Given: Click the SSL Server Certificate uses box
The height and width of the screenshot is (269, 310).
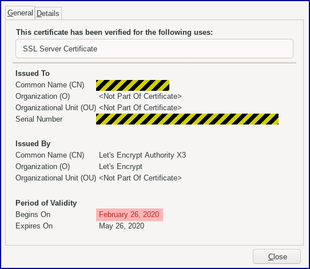Looking at the screenshot, I should click(154, 49).
